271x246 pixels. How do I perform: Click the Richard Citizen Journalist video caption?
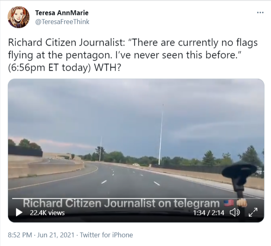tap(121, 203)
